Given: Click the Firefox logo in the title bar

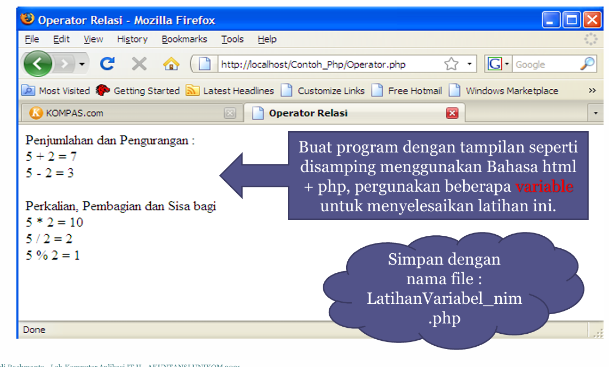Looking at the screenshot, I should coord(27,19).
